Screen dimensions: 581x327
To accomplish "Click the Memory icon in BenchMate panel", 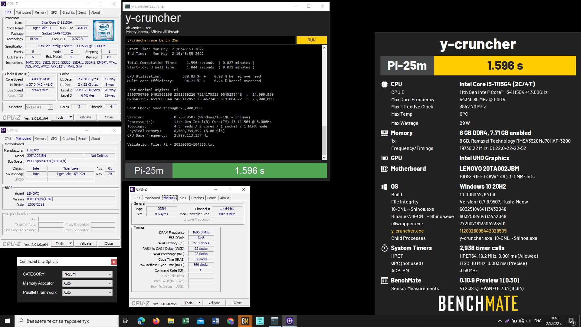I will [x=384, y=133].
